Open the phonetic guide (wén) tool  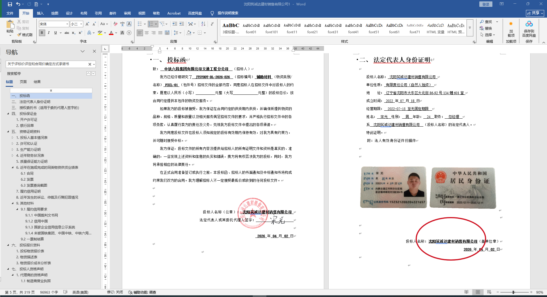(122, 24)
